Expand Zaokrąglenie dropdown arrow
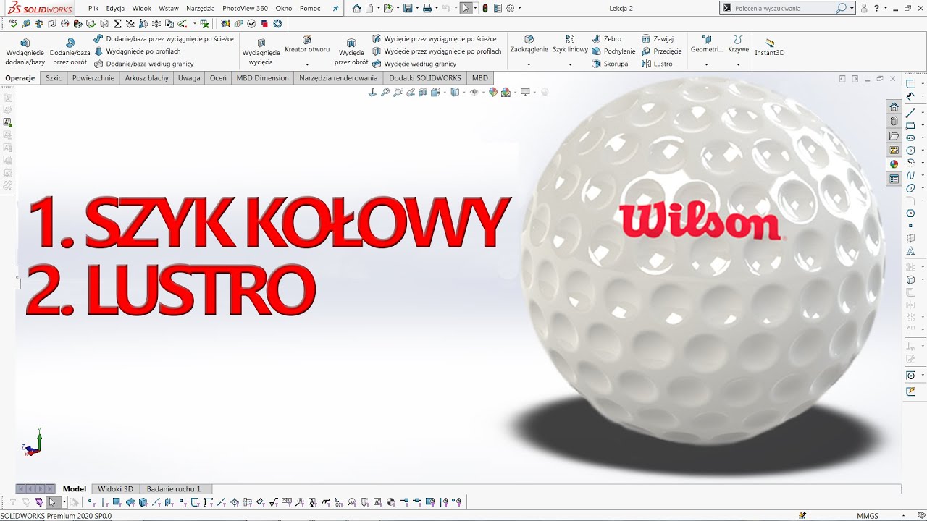 [x=529, y=64]
